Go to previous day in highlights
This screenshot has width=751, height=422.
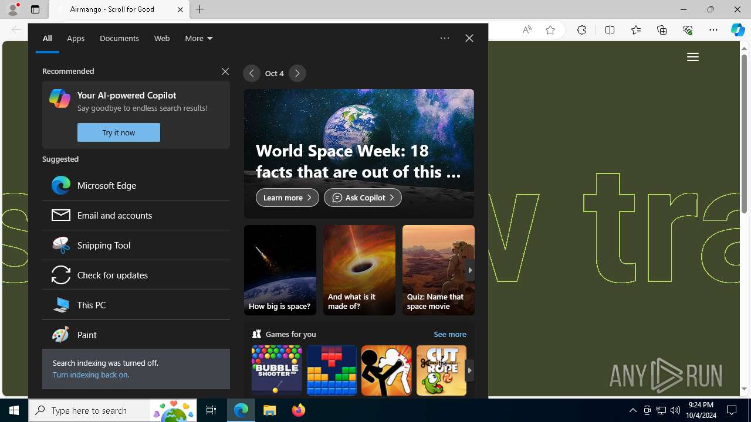pyautogui.click(x=252, y=73)
